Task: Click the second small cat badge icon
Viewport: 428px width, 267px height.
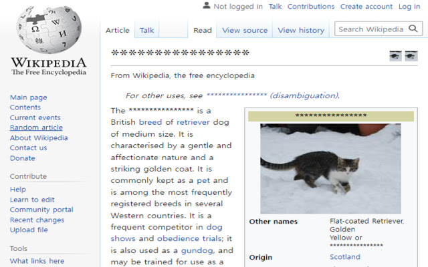Action: (411, 56)
